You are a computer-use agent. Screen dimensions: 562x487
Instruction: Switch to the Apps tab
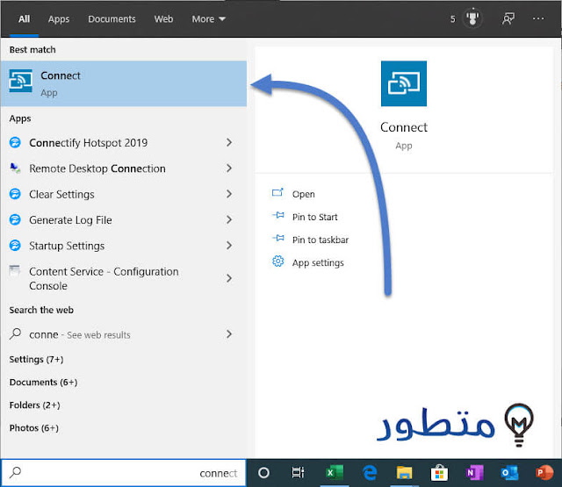[x=59, y=18]
